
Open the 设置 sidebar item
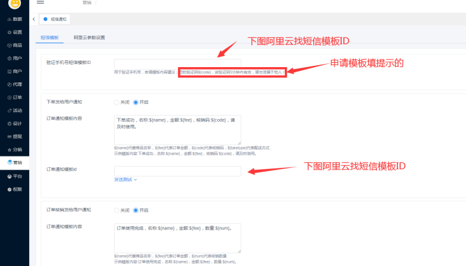(15, 32)
